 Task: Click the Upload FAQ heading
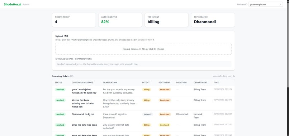(x=62, y=36)
